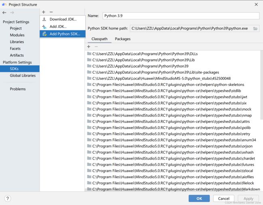Click folder icon of Python39\DLLs entry
This screenshot has width=263, height=205.
coord(89,54)
